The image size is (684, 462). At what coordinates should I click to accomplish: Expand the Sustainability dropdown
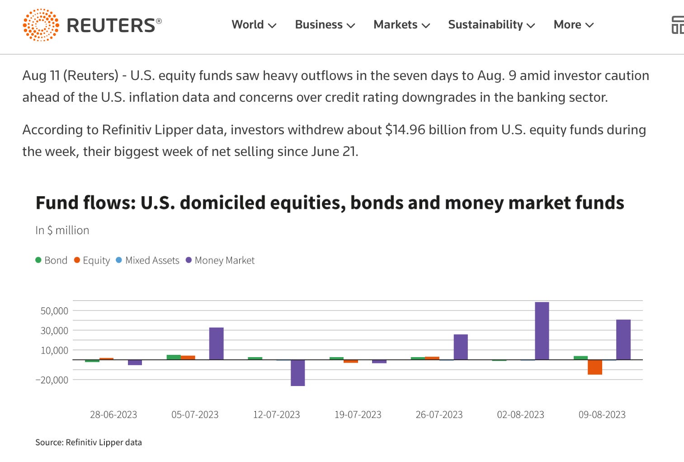[x=485, y=25]
